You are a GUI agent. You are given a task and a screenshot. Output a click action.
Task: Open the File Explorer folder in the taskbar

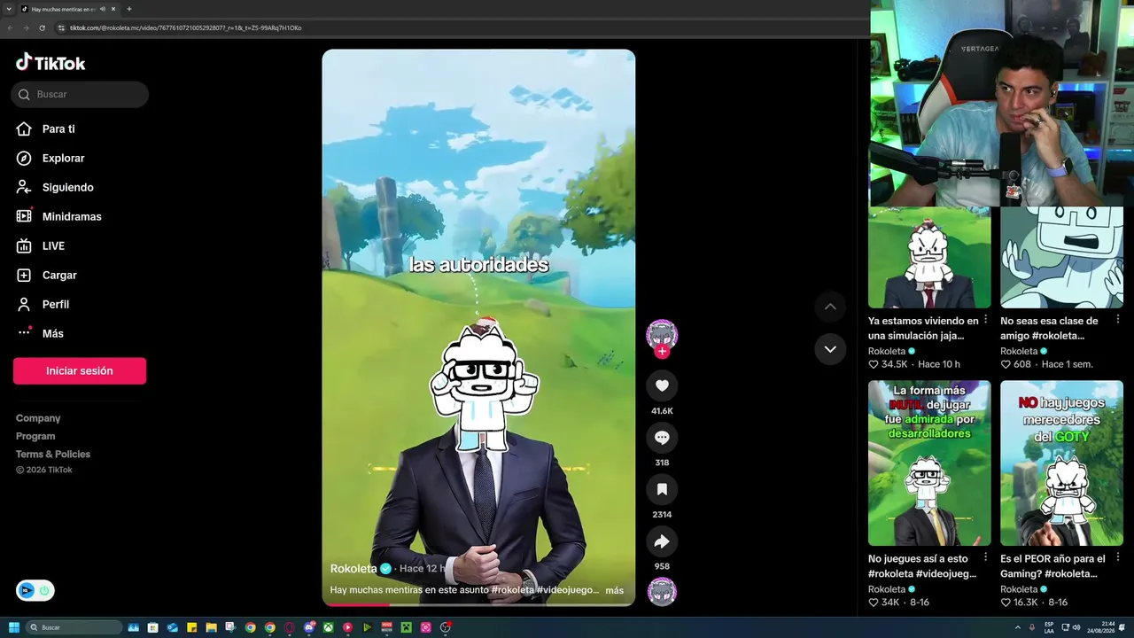211,627
